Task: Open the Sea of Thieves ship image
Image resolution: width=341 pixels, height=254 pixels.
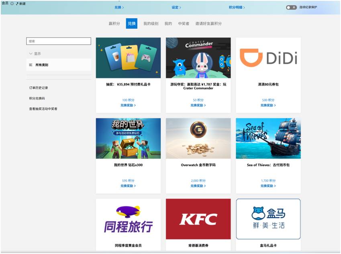Action: coord(268,138)
